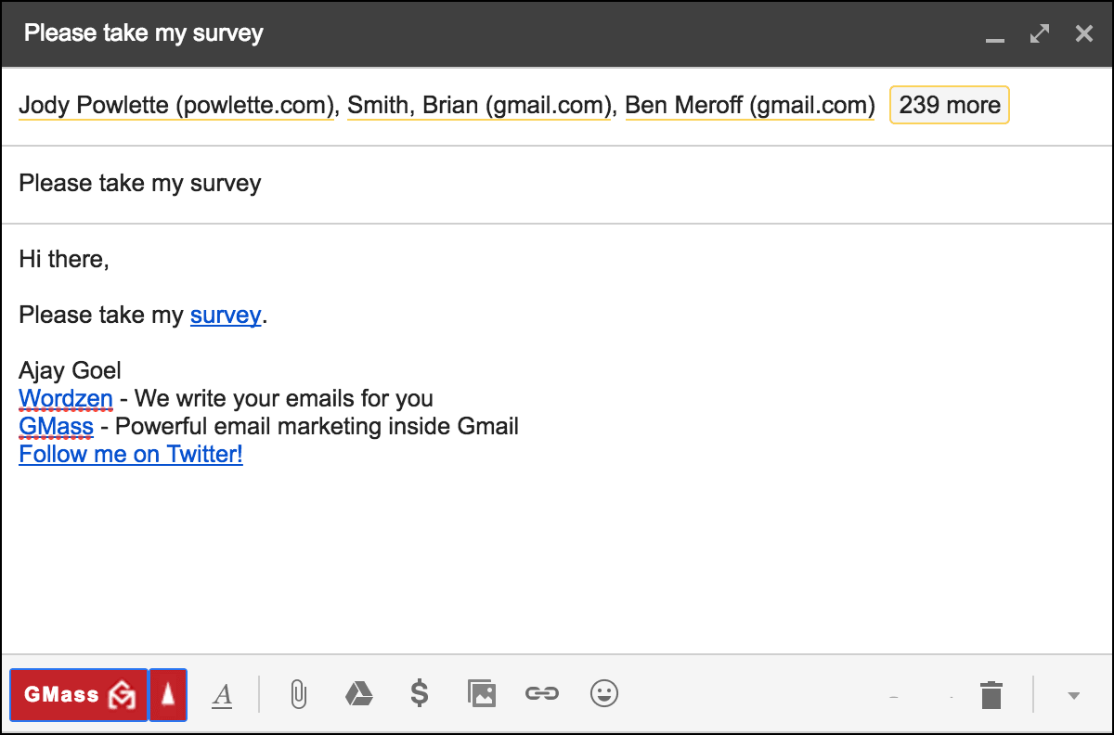
Task: Open the more options arrow
Action: click(1074, 695)
